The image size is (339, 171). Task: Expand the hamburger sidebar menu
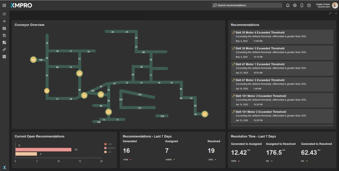4,14
